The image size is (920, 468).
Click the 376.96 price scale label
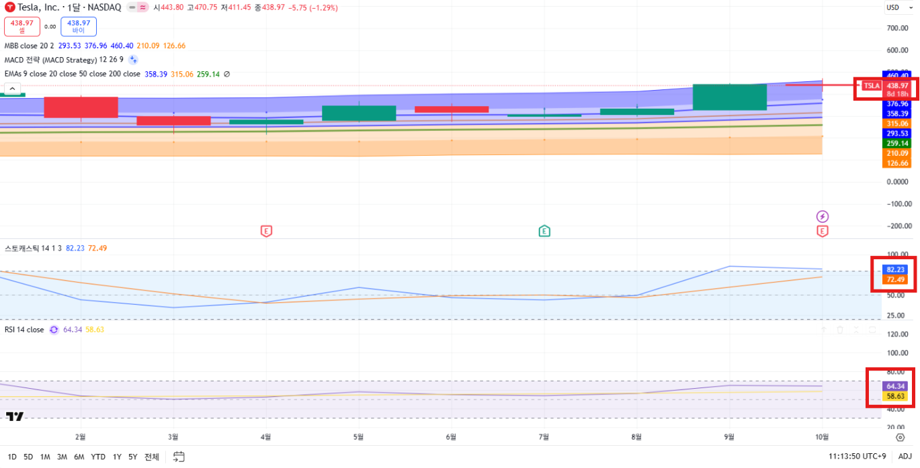pos(897,104)
